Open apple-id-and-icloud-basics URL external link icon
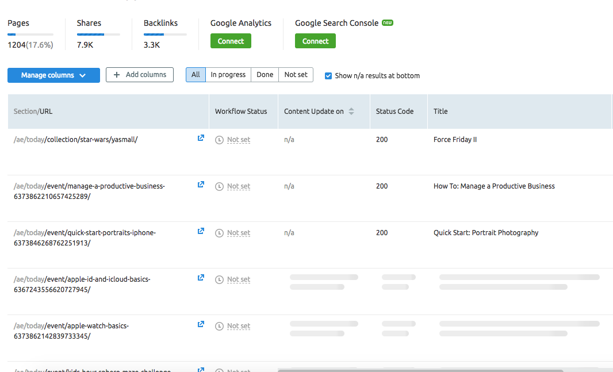 click(x=201, y=278)
